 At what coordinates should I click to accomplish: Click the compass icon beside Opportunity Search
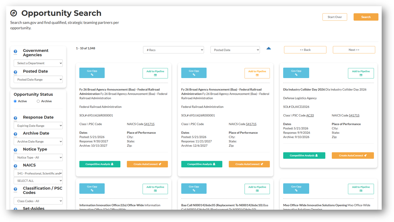[x=14, y=13]
